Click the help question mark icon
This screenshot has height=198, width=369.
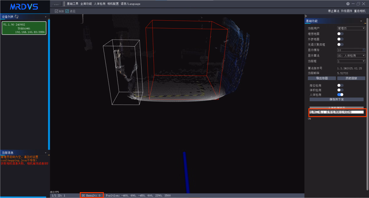[348, 4]
